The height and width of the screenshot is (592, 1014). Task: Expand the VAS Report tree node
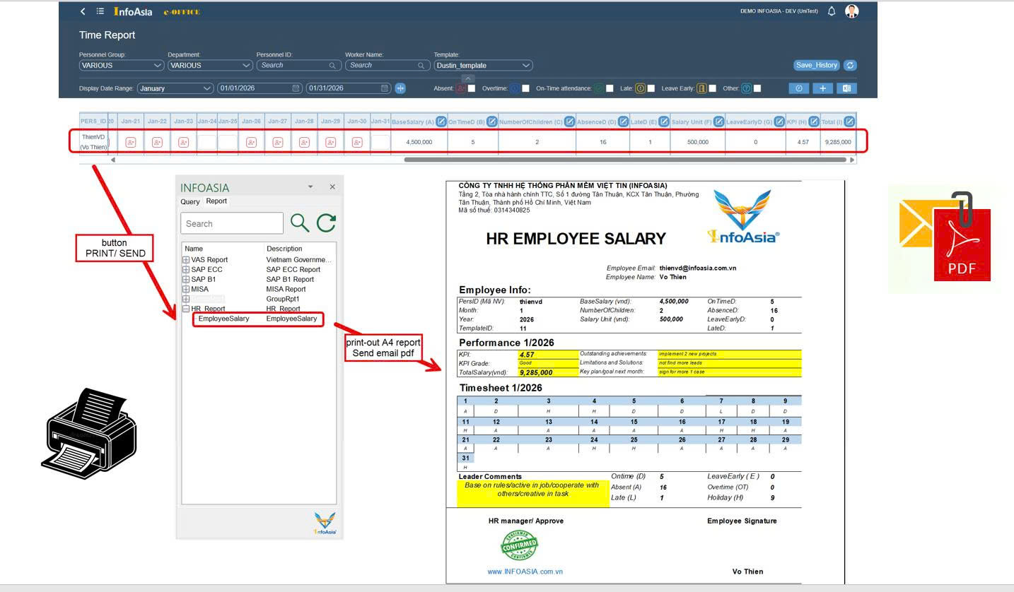coord(186,260)
